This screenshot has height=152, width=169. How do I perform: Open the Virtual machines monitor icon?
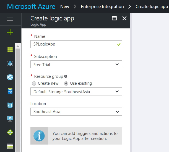point(10,119)
